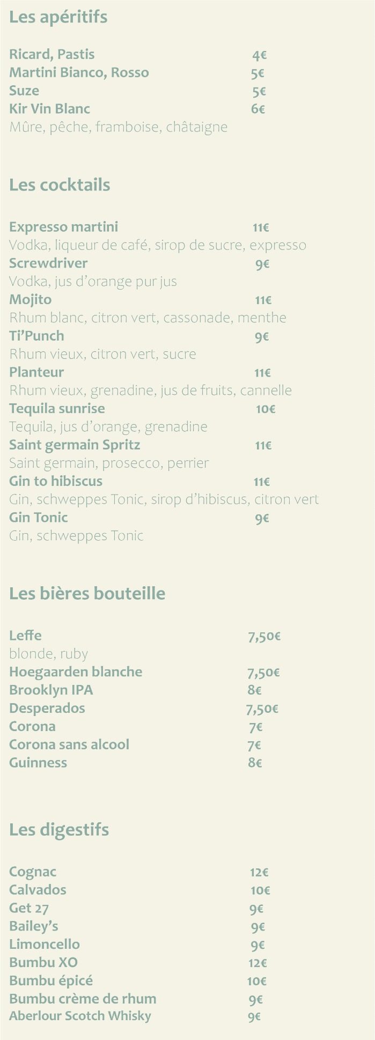The width and height of the screenshot is (375, 1040).
Task: Choose the Mojito cocktail
Action: (31, 300)
